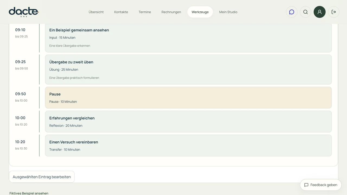
Task: Open the chat messages icon
Action: click(x=292, y=12)
